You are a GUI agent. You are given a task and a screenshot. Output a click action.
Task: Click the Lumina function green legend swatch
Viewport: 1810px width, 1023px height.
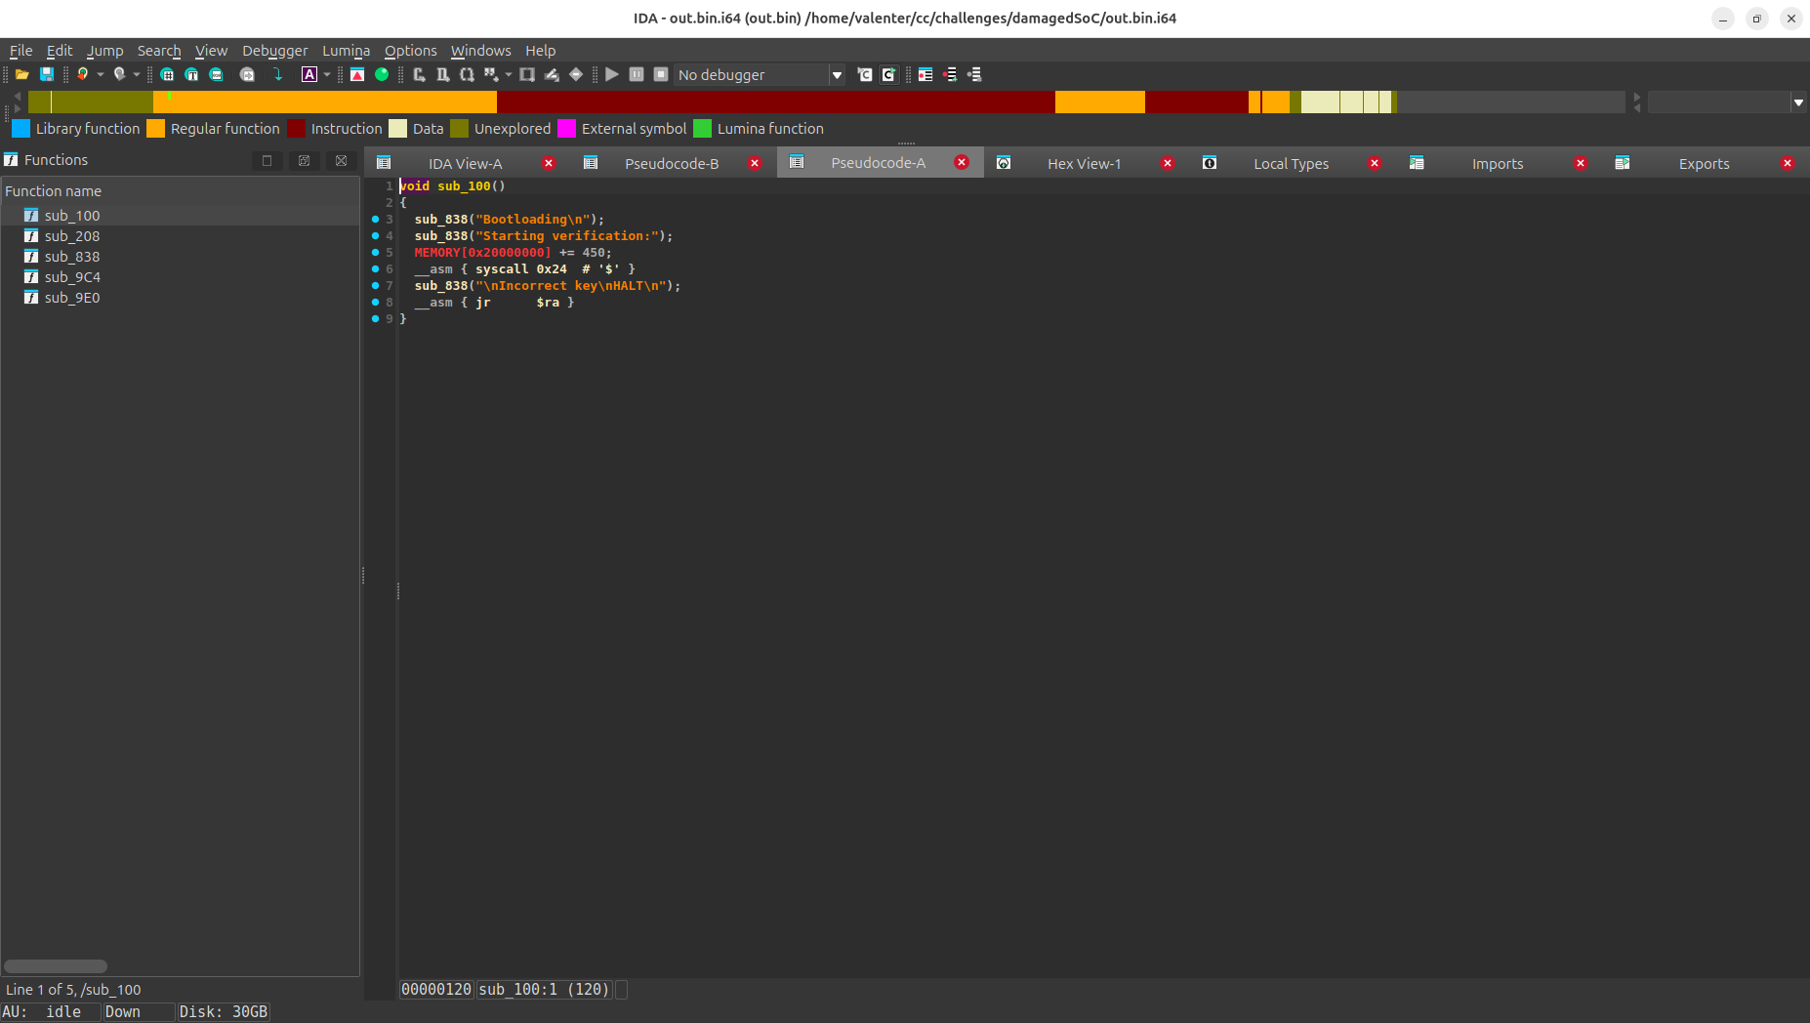(x=703, y=129)
